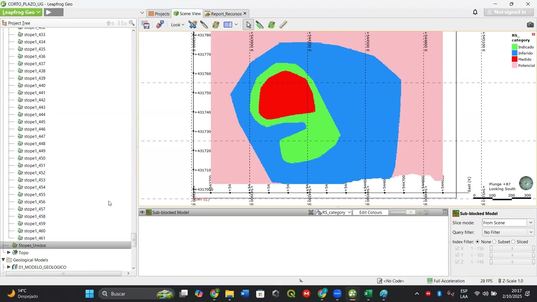Click the compass orientation globe
Image resolution: width=537 pixels, height=302 pixels.
526,183
